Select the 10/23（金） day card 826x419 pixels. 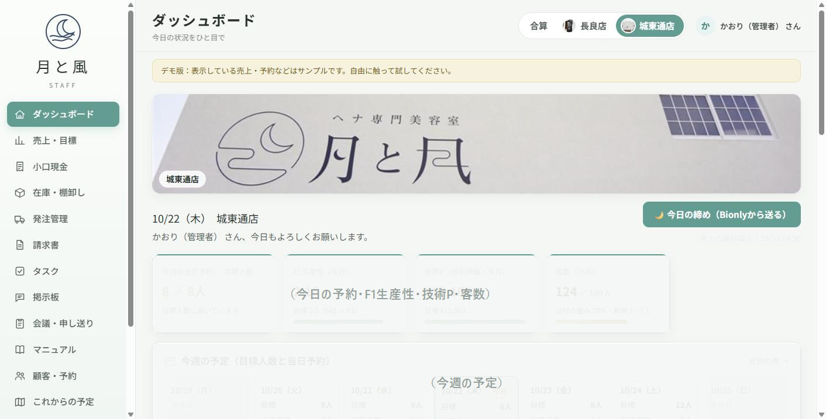[x=566, y=398]
